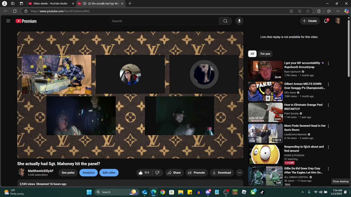Open File Explorer from taskbar
Viewport: 351px width, 197px height.
(x=181, y=192)
